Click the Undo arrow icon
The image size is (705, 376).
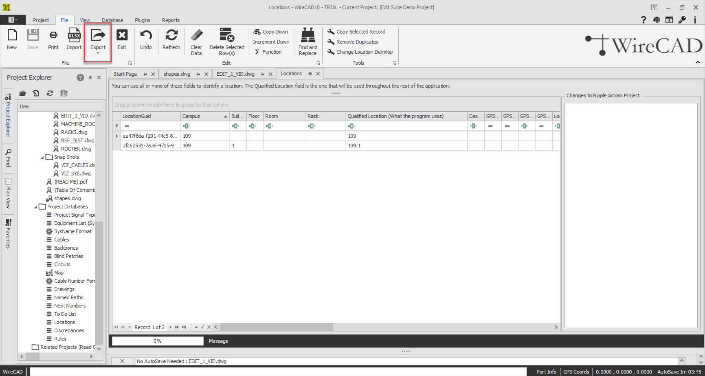[x=146, y=35]
